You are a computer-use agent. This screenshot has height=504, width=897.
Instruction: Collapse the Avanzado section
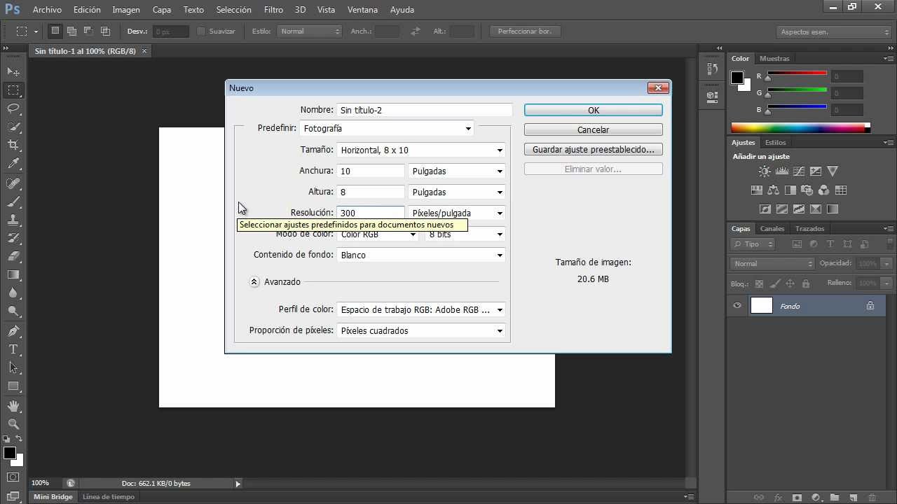[x=254, y=281]
